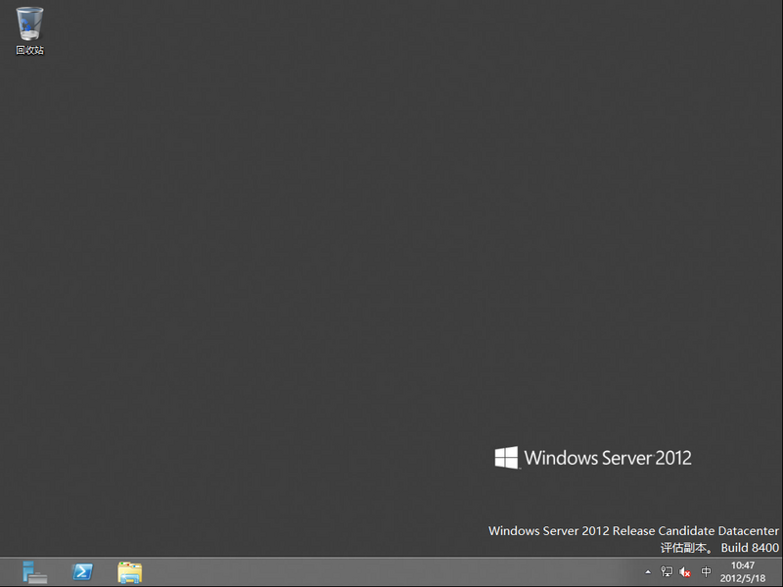Launch Windows PowerShell from the taskbar
The width and height of the screenshot is (783, 587).
[x=82, y=572]
